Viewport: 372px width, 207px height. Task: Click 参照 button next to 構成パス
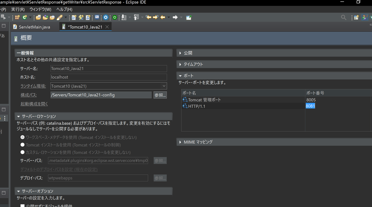[160, 95]
